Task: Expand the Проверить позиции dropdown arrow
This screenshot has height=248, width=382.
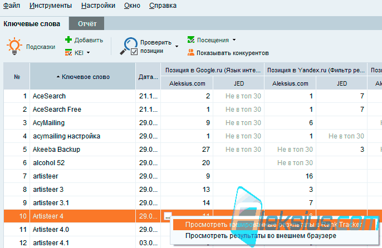Action: tap(177, 46)
